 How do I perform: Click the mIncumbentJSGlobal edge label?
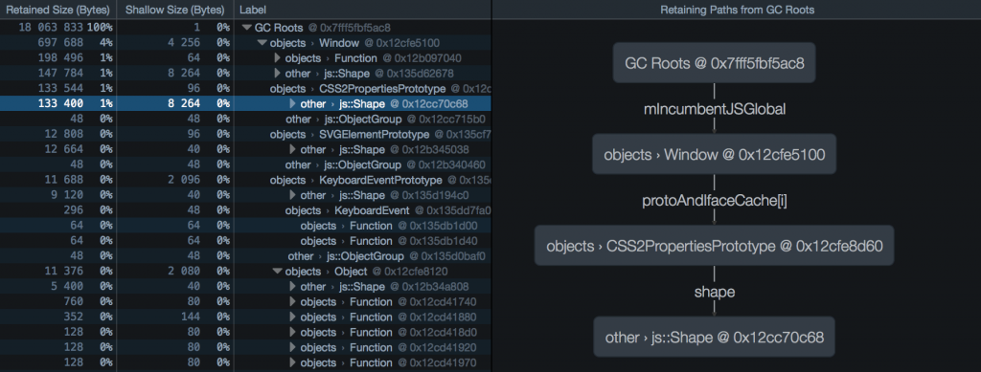point(714,109)
